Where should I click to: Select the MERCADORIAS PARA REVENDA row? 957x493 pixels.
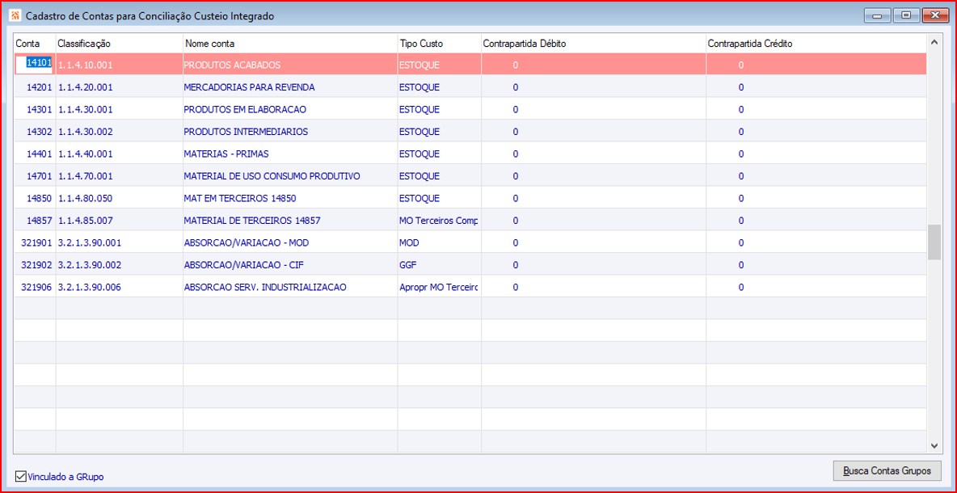[470, 87]
